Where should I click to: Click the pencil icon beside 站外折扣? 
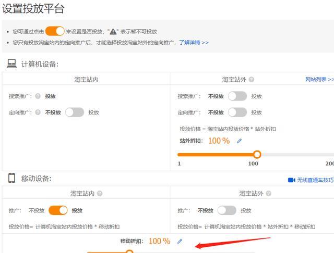[x=240, y=141]
